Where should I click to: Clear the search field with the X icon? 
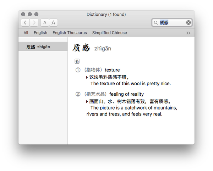189,22
